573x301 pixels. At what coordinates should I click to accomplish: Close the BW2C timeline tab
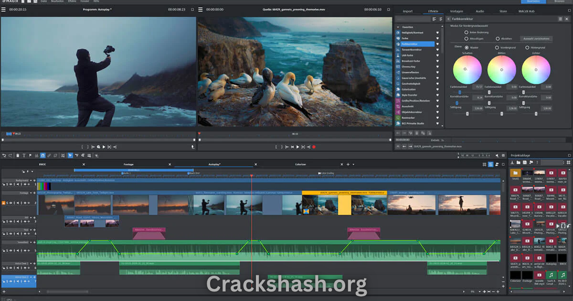coord(84,164)
